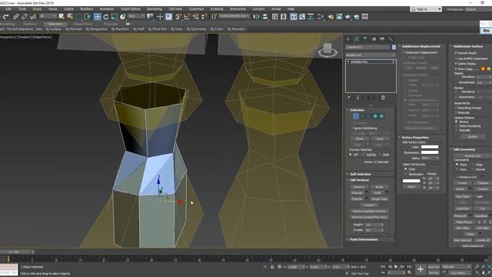Image resolution: width=492 pixels, height=277 pixels.
Task: Open the Create command panel tab
Action: [x=348, y=39]
